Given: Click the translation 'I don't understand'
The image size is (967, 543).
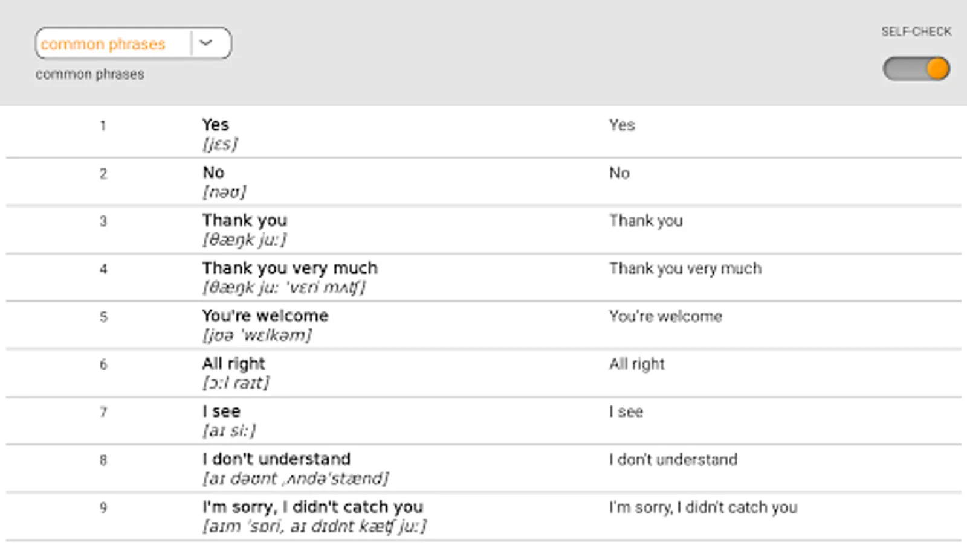Looking at the screenshot, I should tap(673, 460).
